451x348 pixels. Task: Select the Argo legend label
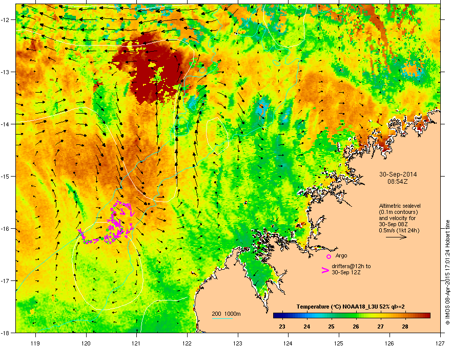point(341,255)
